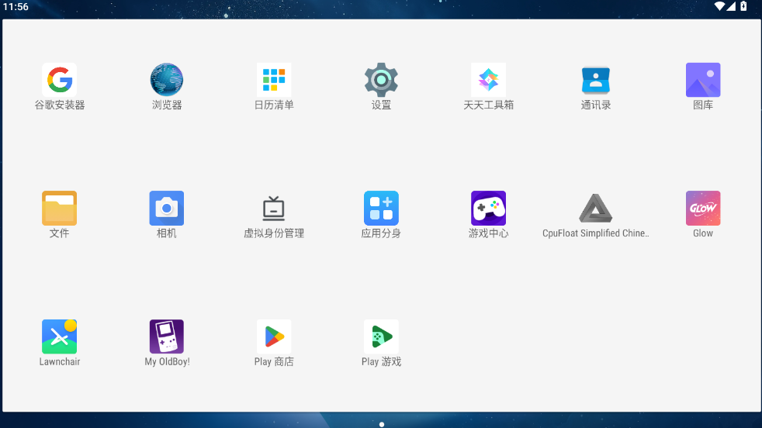Launch the Play 游戏 games app

tap(381, 337)
